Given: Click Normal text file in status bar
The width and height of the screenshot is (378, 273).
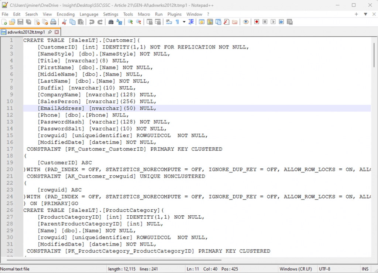Looking at the screenshot, I should (x=15, y=269).
